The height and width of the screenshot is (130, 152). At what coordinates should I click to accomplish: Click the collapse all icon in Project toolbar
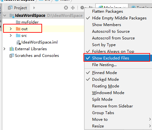click(73, 8)
